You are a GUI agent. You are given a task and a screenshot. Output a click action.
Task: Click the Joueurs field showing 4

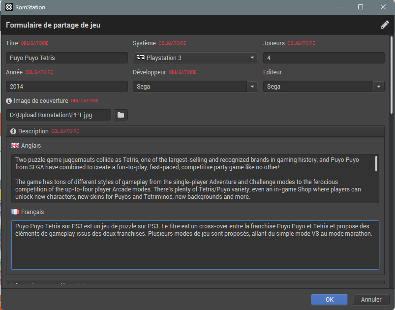pyautogui.click(x=324, y=58)
